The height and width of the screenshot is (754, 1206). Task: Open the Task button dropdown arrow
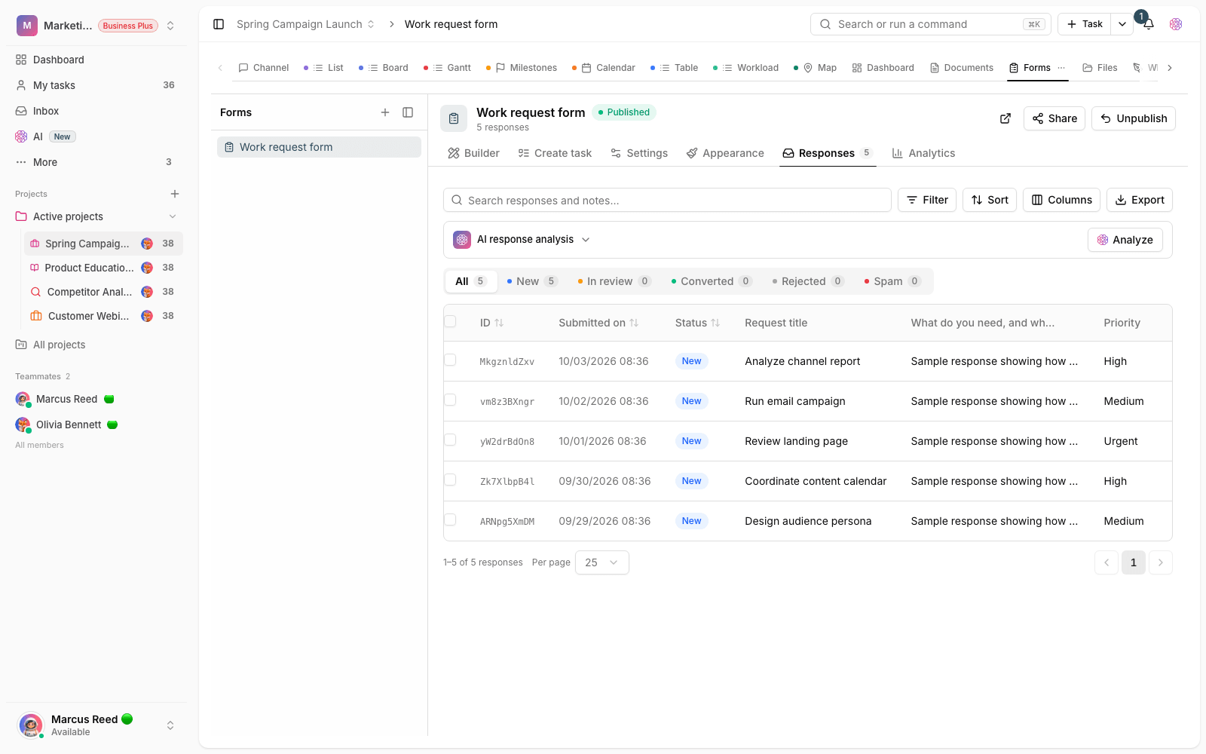[1122, 24]
